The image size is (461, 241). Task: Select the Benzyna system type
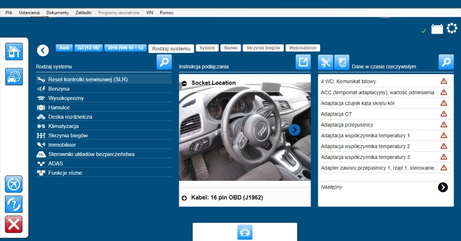tap(104, 88)
